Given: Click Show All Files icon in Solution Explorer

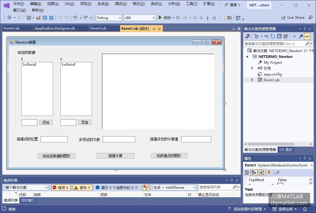Looking at the screenshot, I should [286, 36].
